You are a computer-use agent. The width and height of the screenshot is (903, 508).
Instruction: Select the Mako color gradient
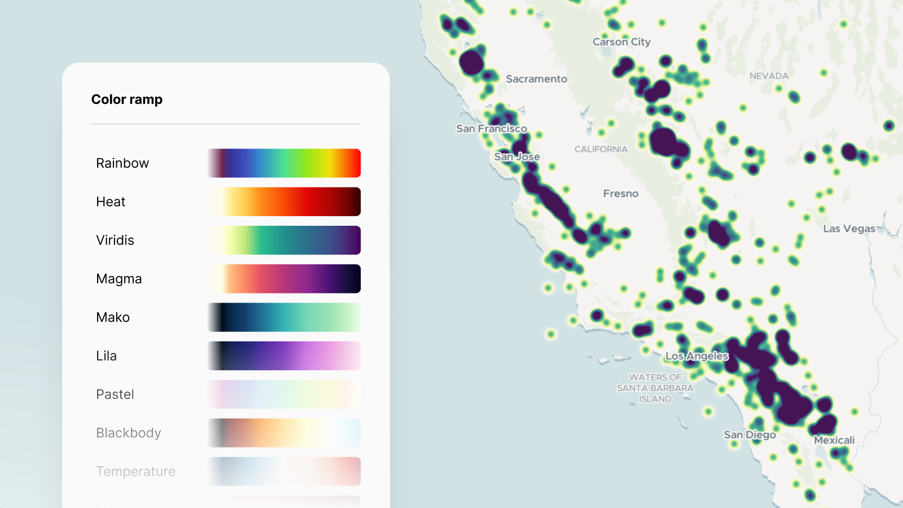pyautogui.click(x=284, y=317)
